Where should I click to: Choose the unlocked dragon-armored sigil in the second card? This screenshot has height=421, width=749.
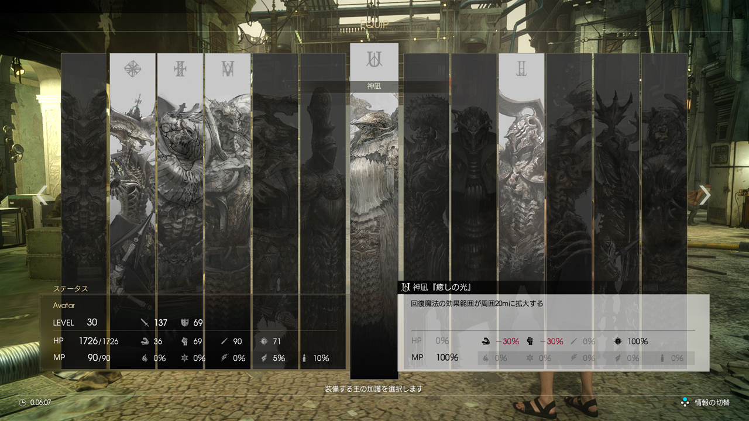133,210
